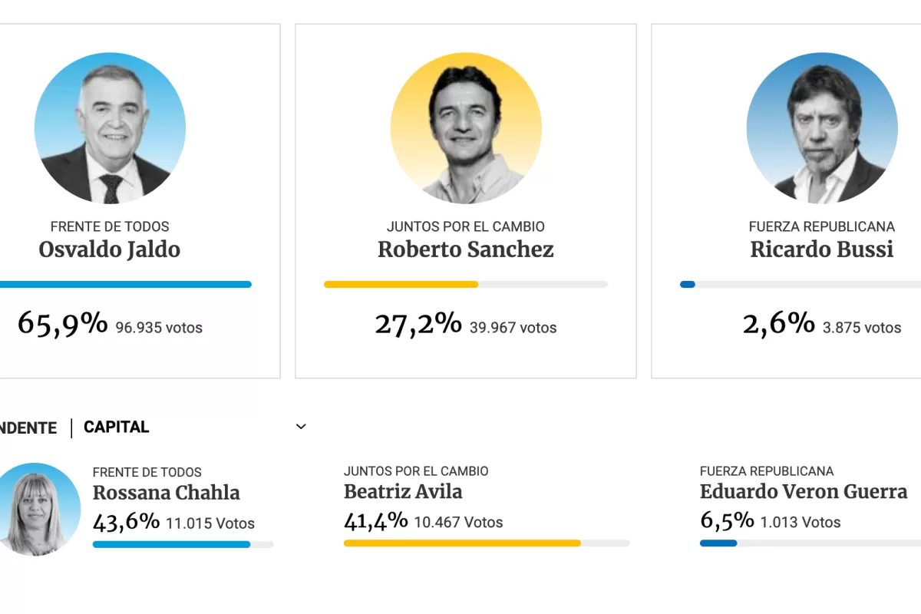Click the Rossana Chahla candidate name
This screenshot has width=921, height=614.
tap(167, 493)
